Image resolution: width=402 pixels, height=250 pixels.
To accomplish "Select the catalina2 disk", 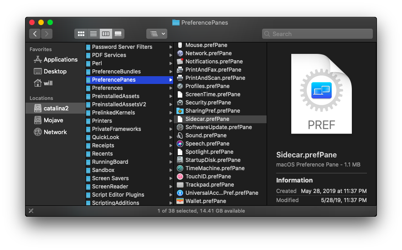I will click(56, 108).
